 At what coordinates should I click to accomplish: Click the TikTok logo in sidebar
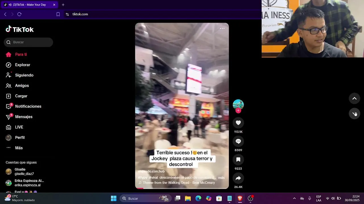point(20,29)
